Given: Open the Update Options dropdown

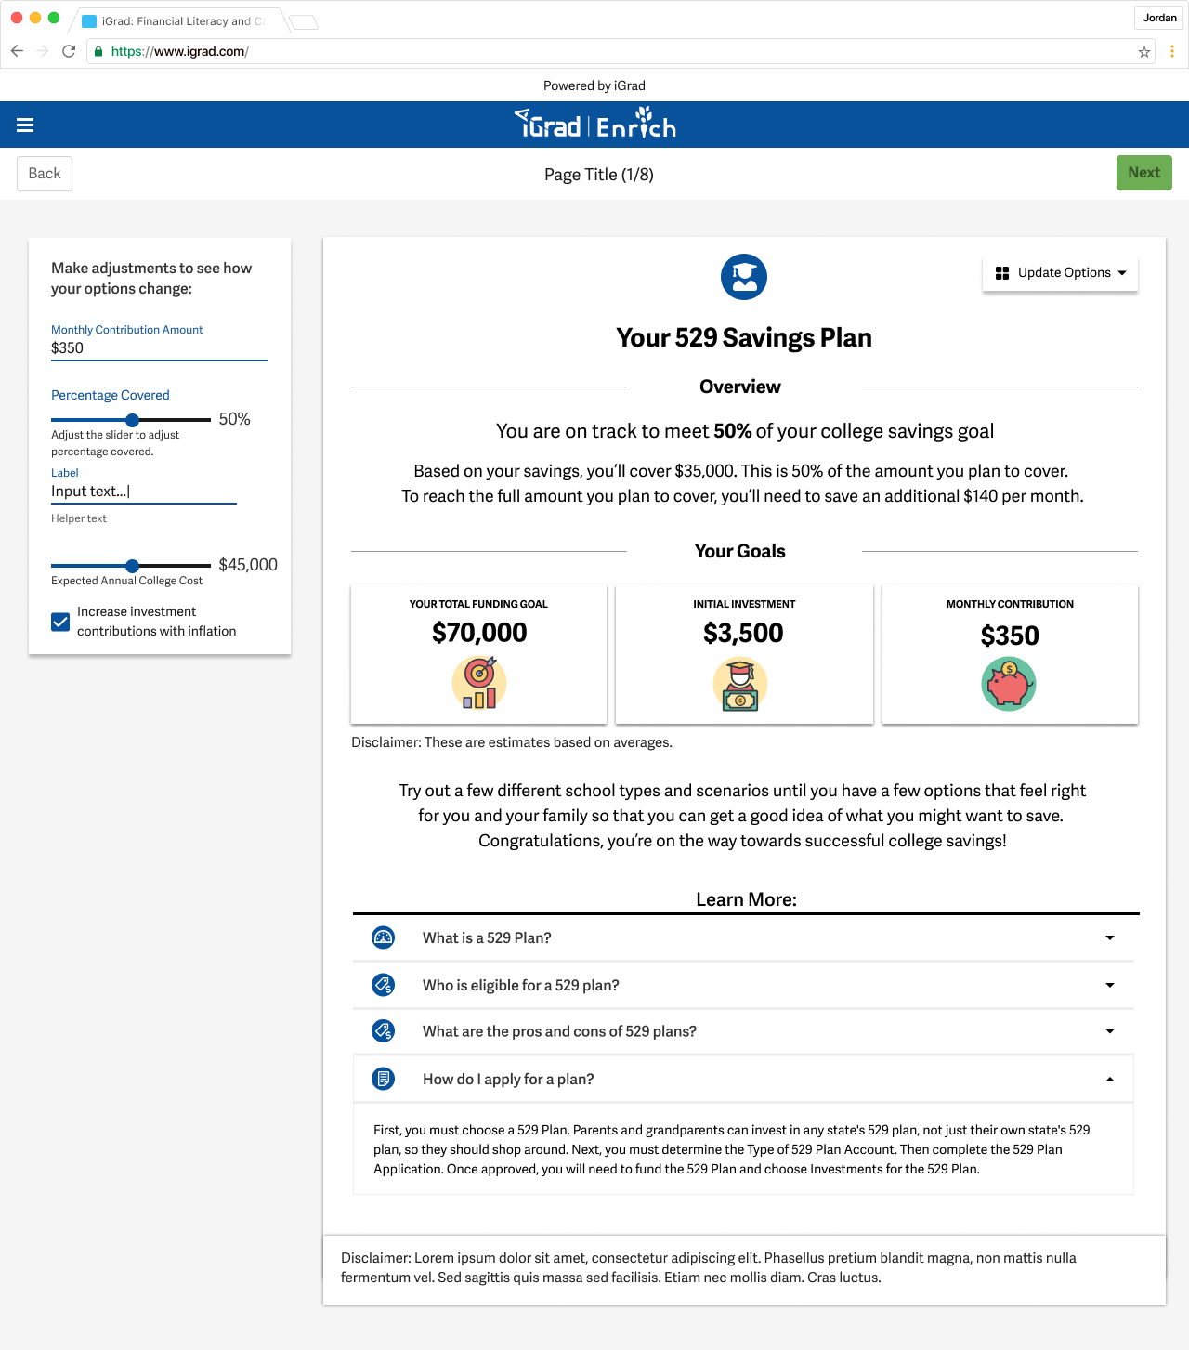Looking at the screenshot, I should coord(1060,273).
